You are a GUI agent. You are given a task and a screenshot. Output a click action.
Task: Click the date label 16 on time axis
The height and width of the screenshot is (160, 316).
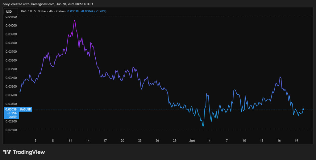tap(279, 141)
